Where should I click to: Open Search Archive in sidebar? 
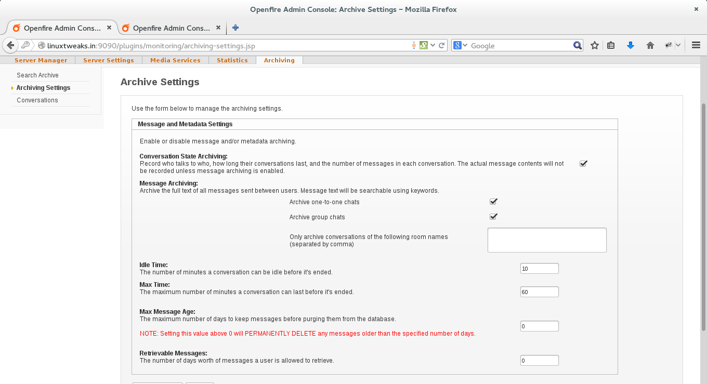[x=37, y=75]
